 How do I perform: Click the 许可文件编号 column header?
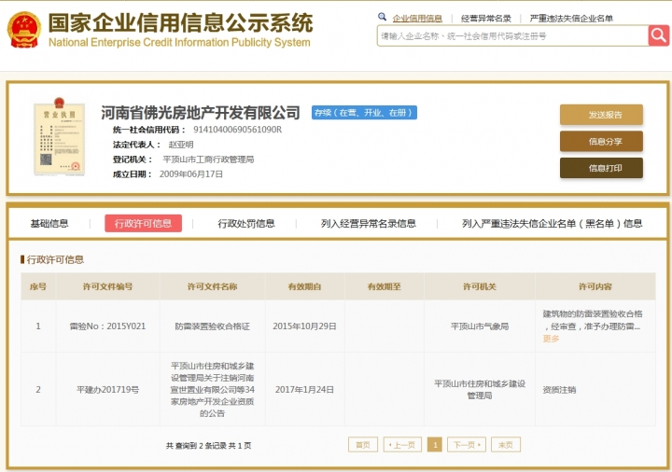click(107, 286)
